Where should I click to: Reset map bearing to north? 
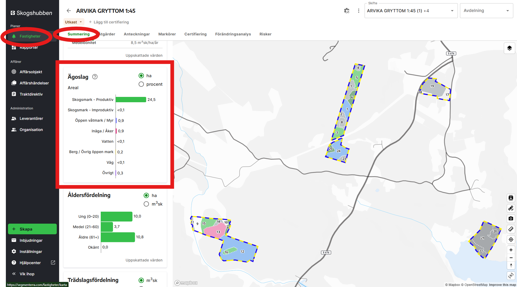tap(511, 265)
